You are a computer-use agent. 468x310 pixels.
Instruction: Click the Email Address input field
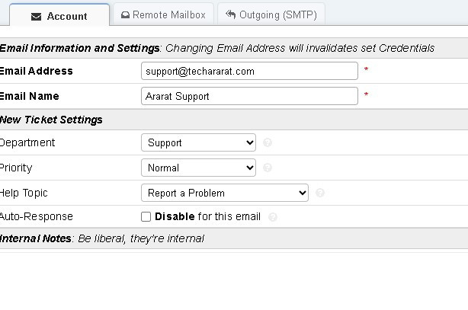[249, 71]
